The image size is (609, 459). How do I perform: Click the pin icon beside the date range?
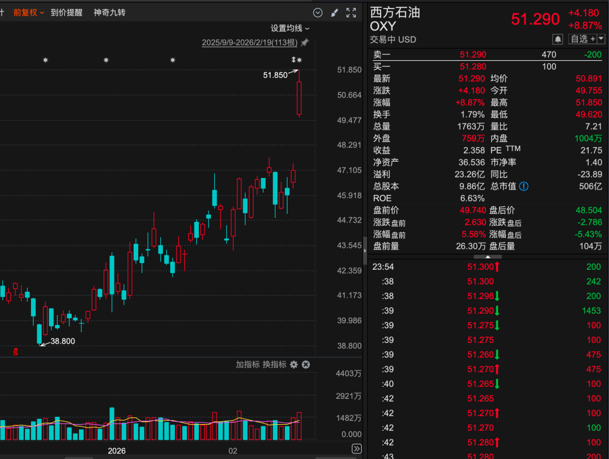point(305,42)
